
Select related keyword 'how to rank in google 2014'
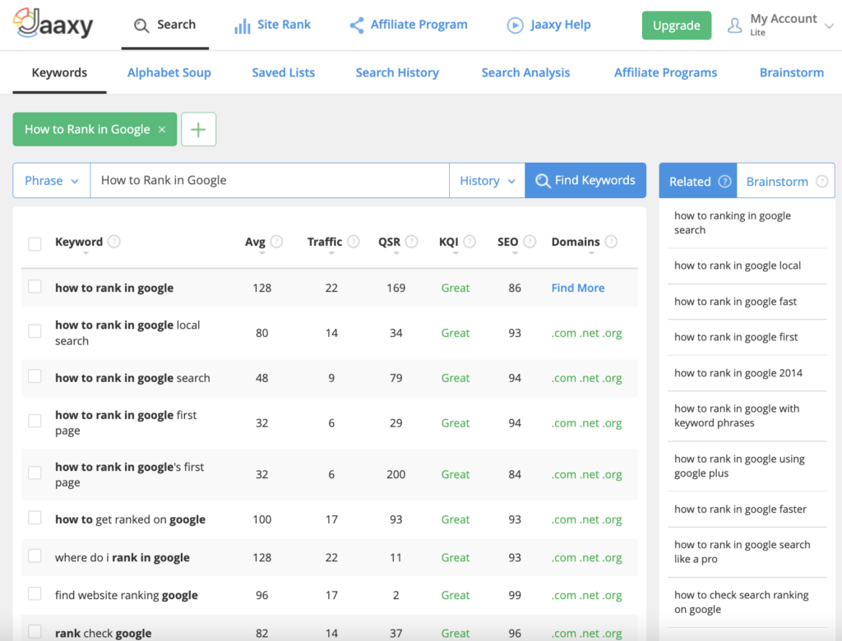point(738,373)
